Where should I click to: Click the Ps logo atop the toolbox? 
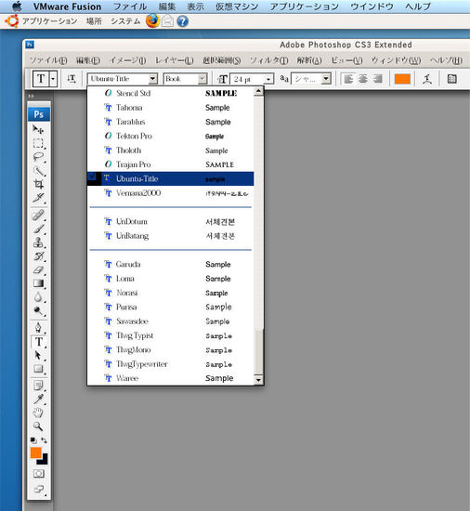39,114
